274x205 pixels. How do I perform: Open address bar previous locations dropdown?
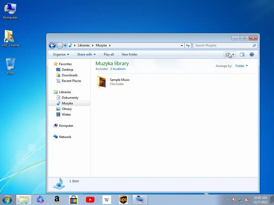[x=182, y=45]
